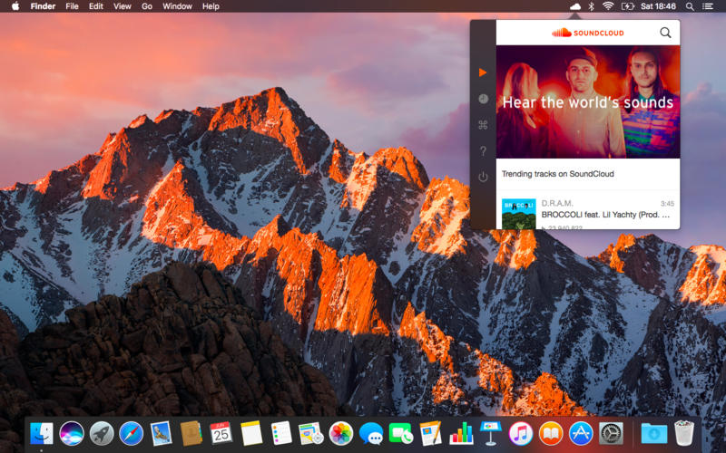Launch Safari from the Dock

pyautogui.click(x=131, y=434)
